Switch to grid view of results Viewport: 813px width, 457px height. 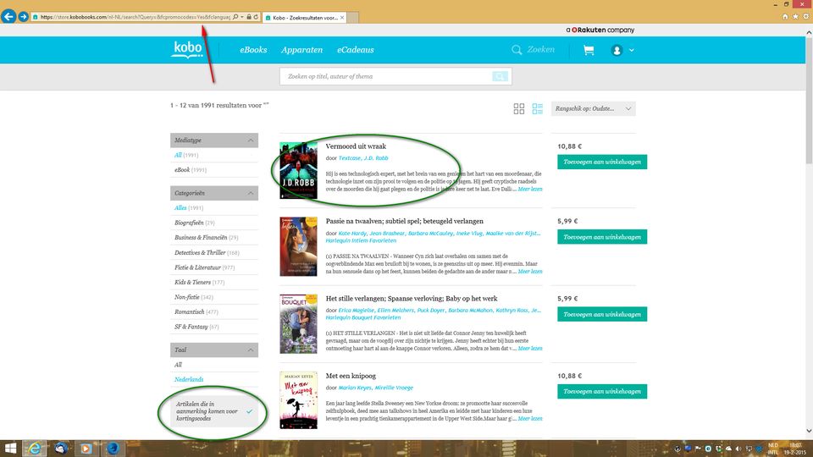(518, 108)
